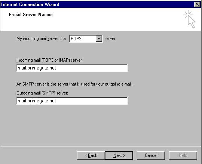This screenshot has height=164, width=202.
Task: Click the separator line above the buttons
Action: tap(101, 146)
